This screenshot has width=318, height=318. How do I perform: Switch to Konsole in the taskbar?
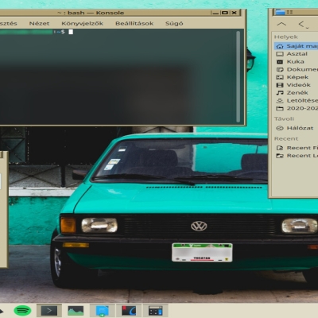pos(49,310)
